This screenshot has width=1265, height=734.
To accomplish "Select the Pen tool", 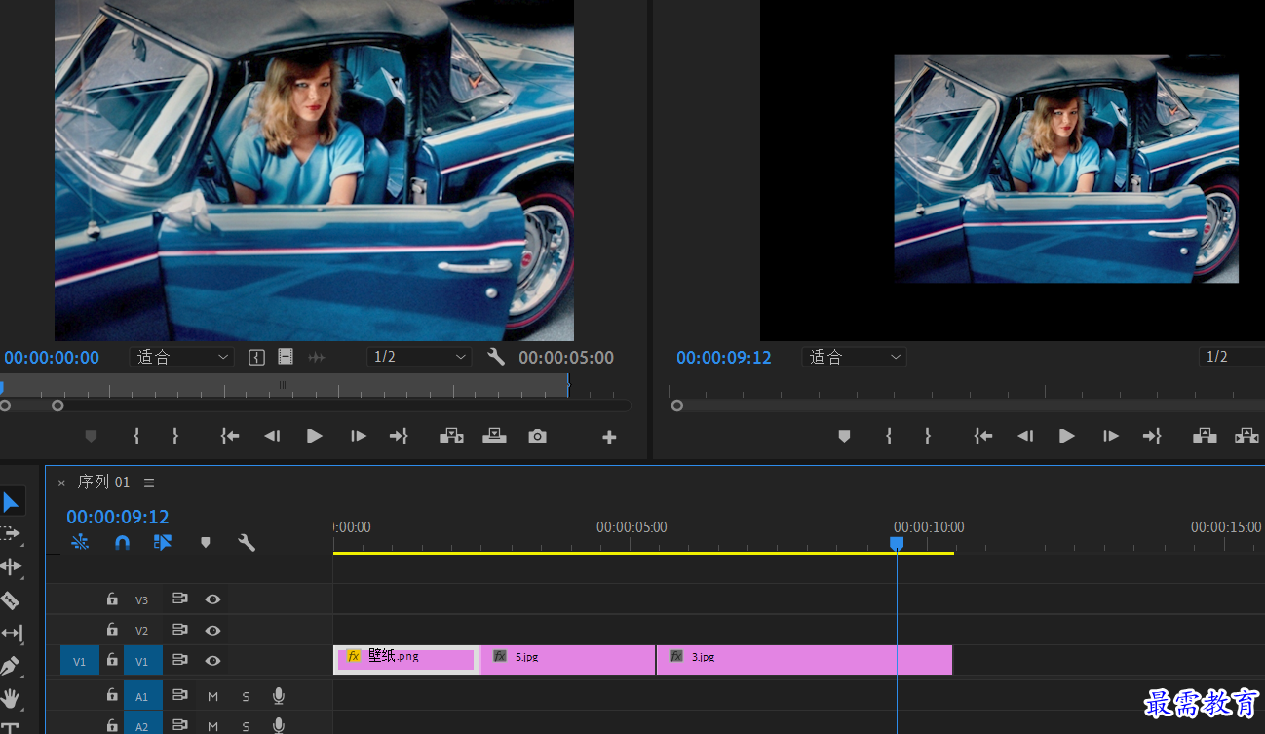I will [x=10, y=666].
